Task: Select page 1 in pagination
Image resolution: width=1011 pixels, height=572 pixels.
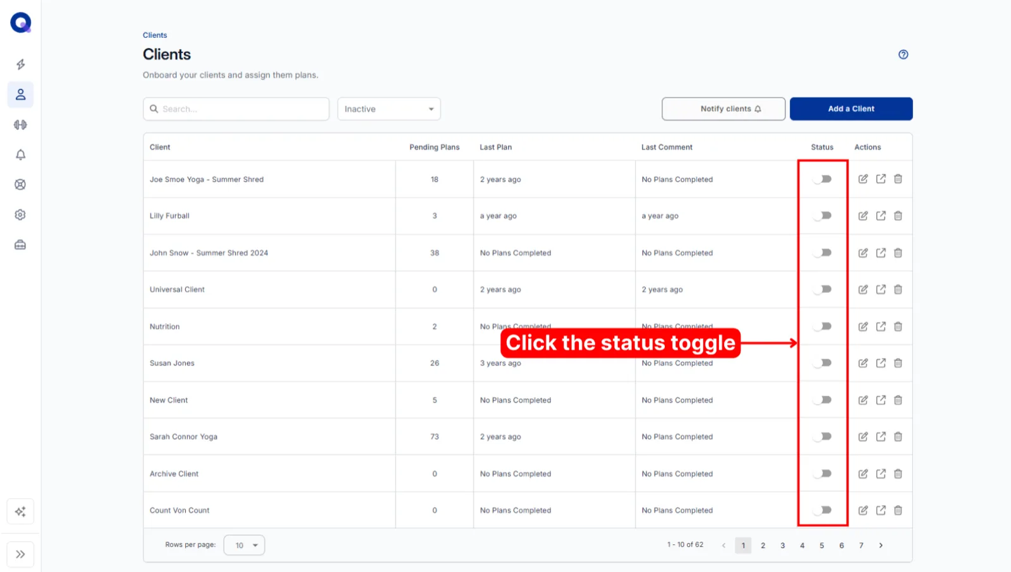Action: pos(743,545)
